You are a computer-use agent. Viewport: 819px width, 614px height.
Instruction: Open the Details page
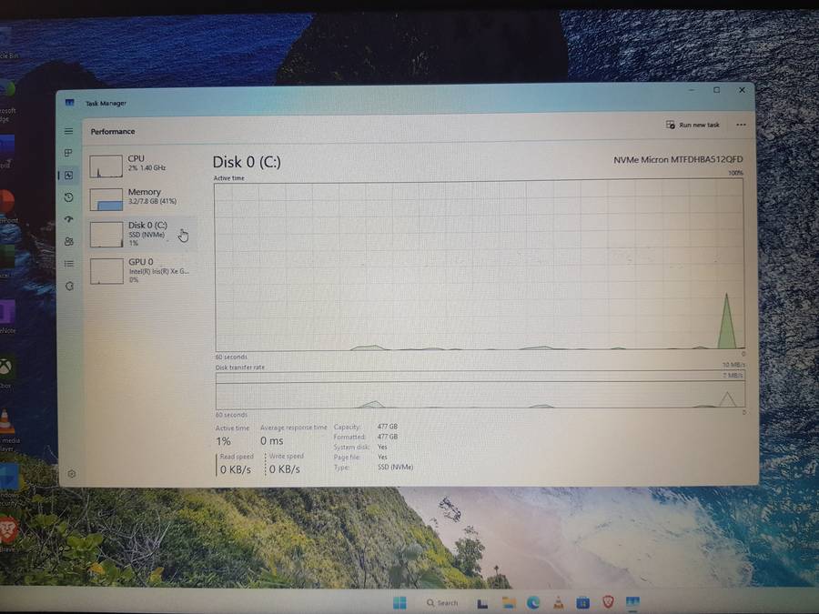click(69, 263)
